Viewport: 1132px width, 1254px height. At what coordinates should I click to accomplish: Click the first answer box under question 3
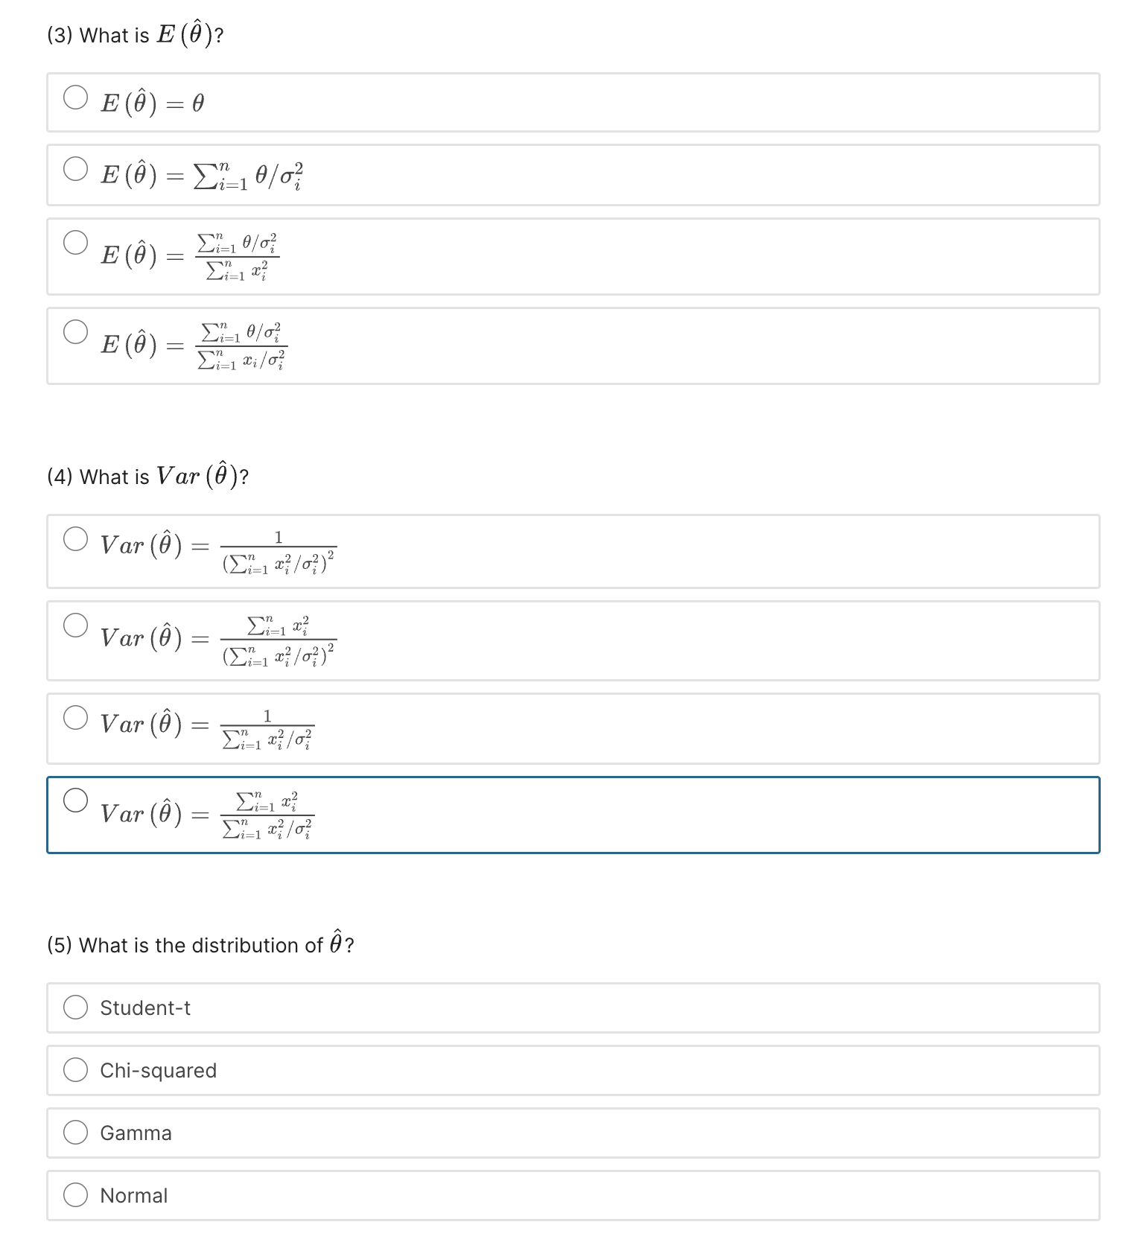(566, 101)
